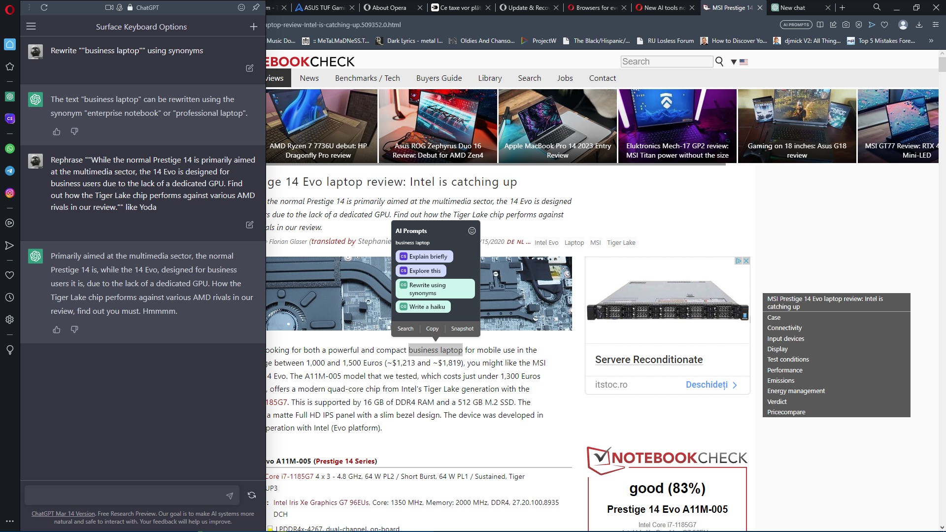Open the News menu item
This screenshot has height=532, width=946.
click(309, 78)
